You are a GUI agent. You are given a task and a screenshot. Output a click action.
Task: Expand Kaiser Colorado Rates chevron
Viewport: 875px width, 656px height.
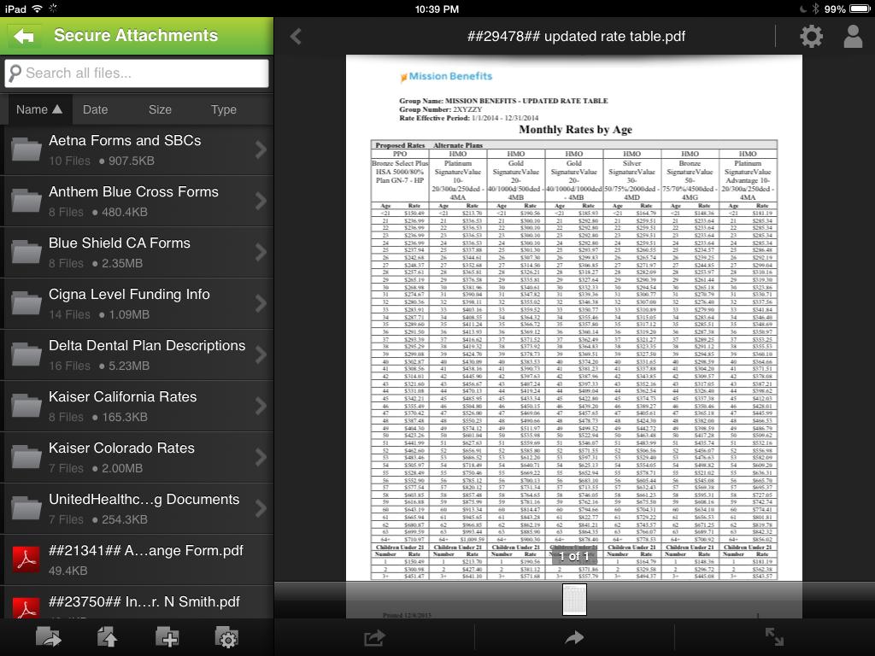coord(261,458)
